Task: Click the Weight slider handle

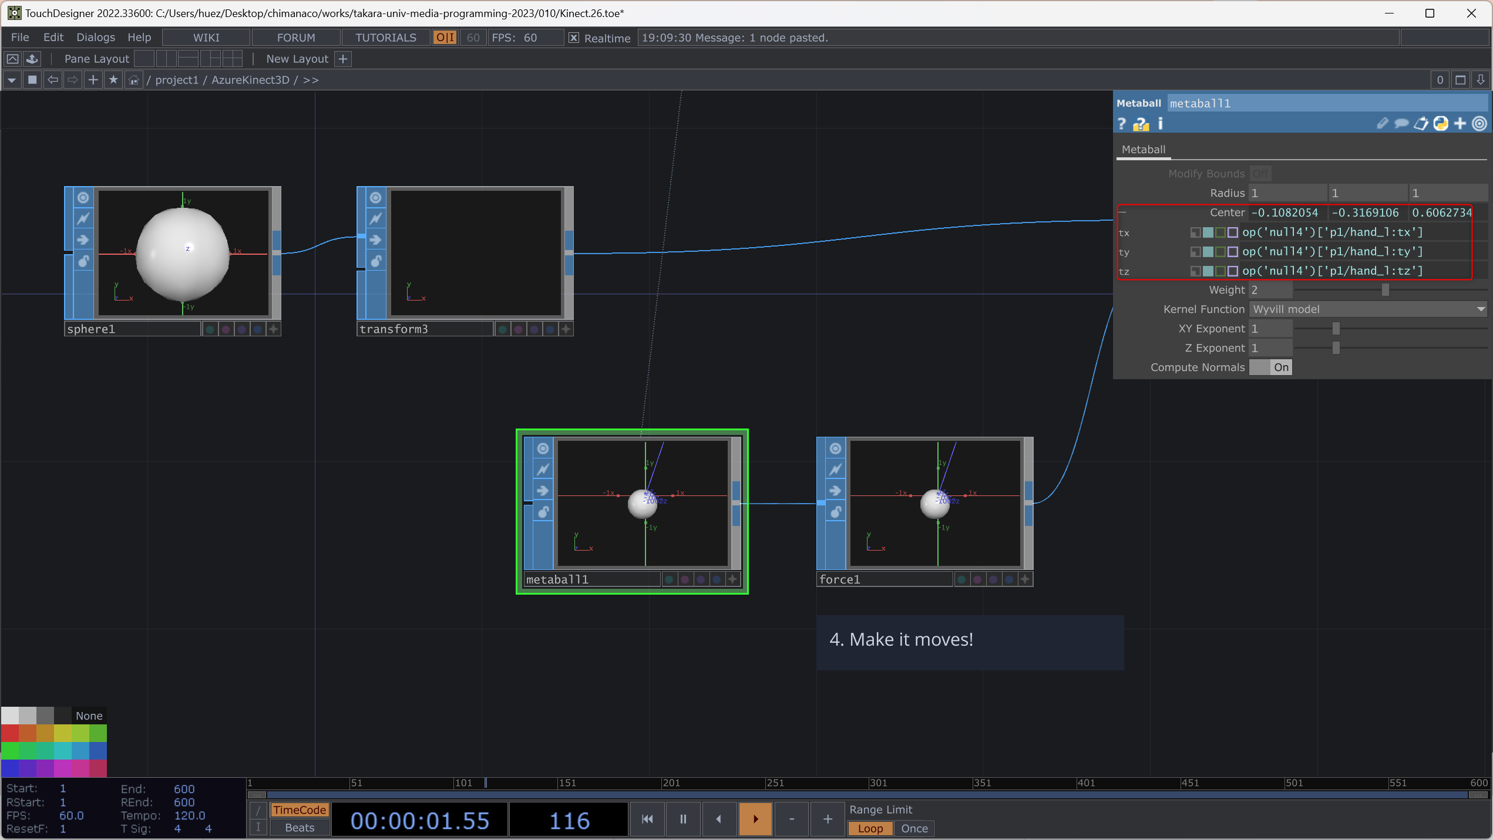Action: coord(1386,290)
